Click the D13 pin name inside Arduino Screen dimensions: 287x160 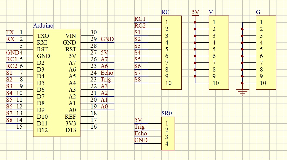coord(71,130)
